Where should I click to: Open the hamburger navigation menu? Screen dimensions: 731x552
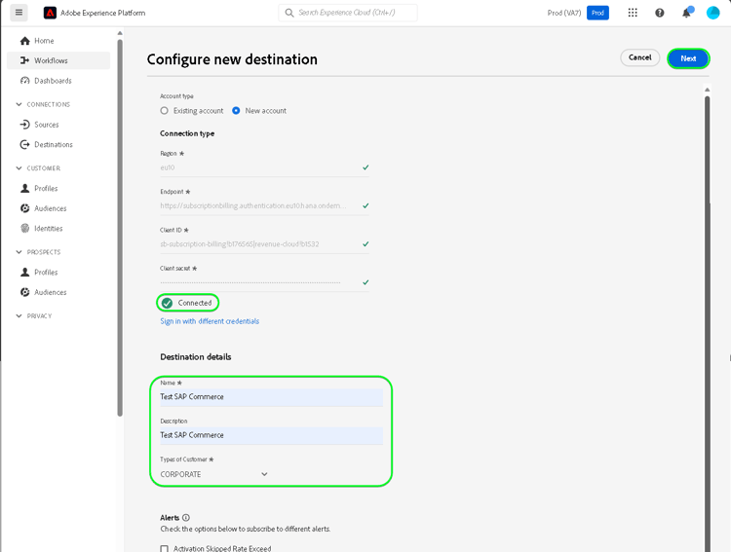[x=19, y=13]
